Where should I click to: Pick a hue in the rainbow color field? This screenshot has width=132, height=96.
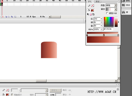pyautogui.click(x=109, y=22)
